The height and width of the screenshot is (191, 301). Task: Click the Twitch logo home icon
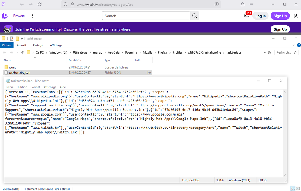tap(5, 16)
